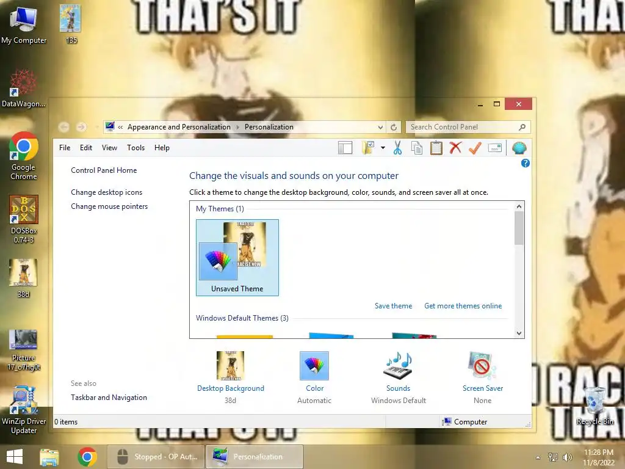625x469 pixels.
Task: Click the Windows Default Themes (3) heading
Action: [x=242, y=318]
